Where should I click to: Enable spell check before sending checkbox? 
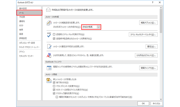tap(54, 34)
